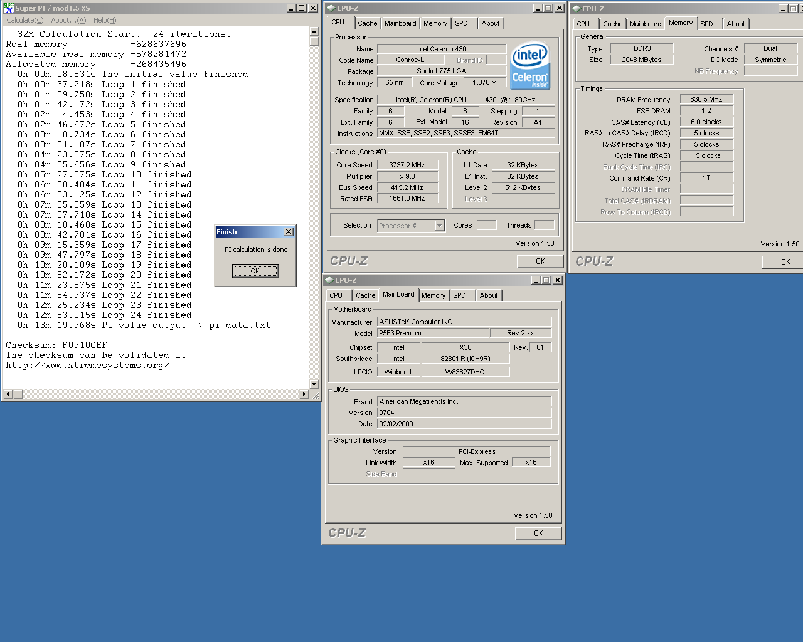This screenshot has width=803, height=642.
Task: Click Super PI horizontal scrollbar right arrow
Action: [304, 394]
